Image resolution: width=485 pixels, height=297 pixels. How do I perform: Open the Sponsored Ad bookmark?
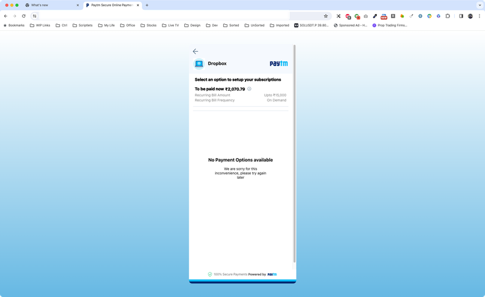coord(350,25)
